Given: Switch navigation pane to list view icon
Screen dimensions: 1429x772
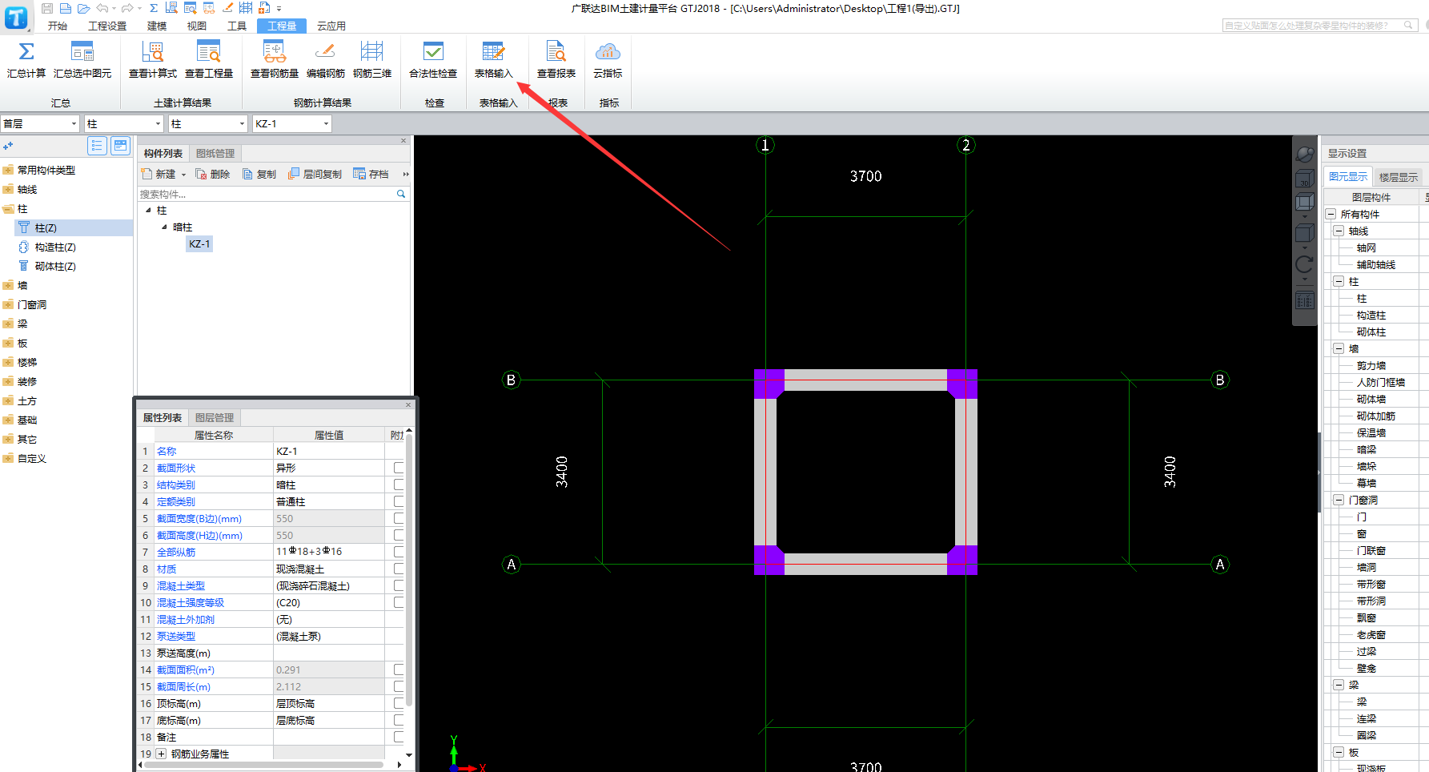Looking at the screenshot, I should click(97, 146).
